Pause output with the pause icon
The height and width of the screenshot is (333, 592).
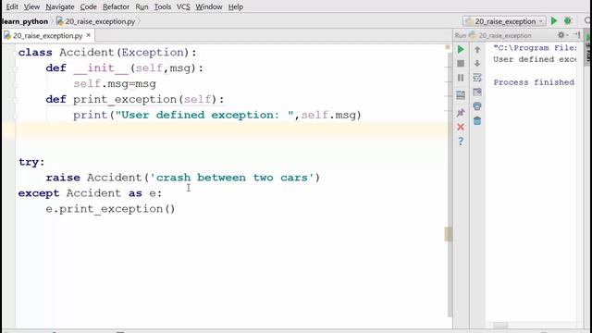(461, 78)
